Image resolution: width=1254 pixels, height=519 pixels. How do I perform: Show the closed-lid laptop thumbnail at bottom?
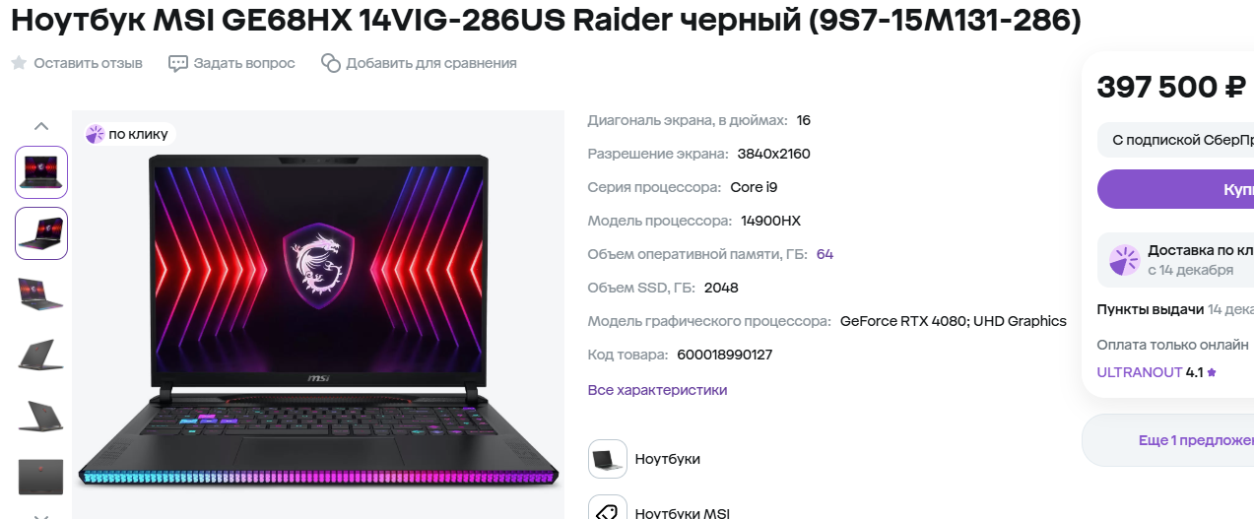tap(41, 477)
